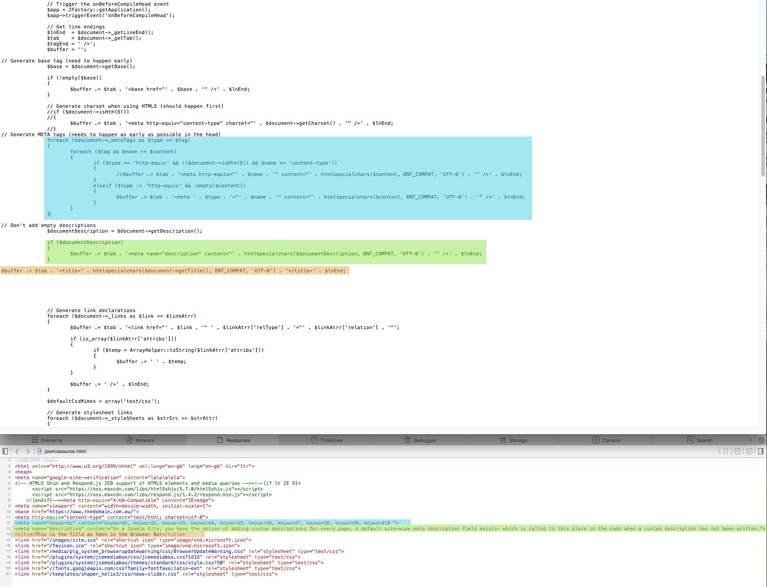Click "elseif ($type != 'http-equiv'" line
The image size is (767, 587).
click(x=169, y=185)
